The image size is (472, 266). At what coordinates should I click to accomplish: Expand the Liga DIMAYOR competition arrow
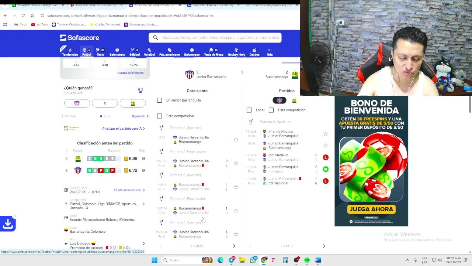[144, 204]
